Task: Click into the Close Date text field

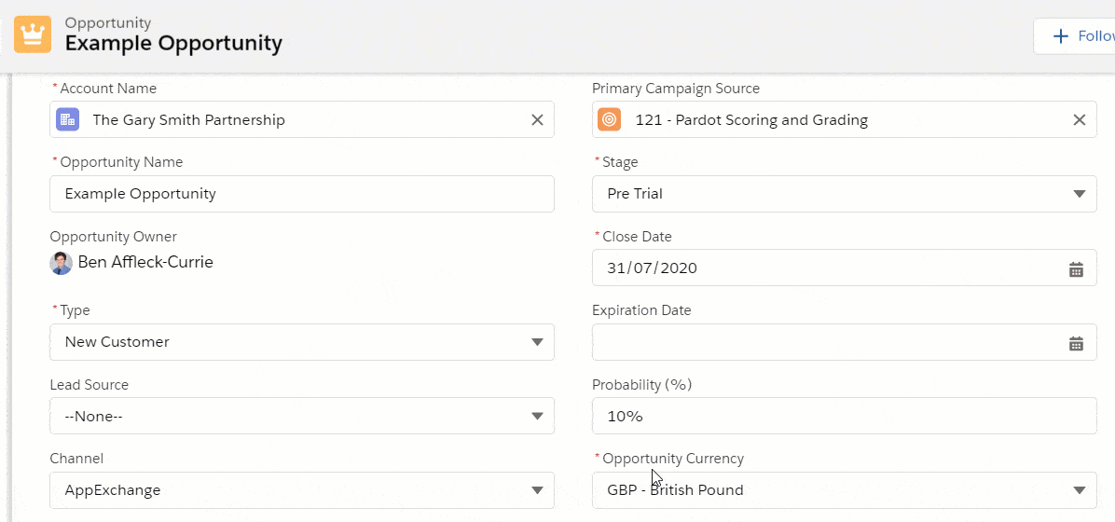Action: point(820,268)
